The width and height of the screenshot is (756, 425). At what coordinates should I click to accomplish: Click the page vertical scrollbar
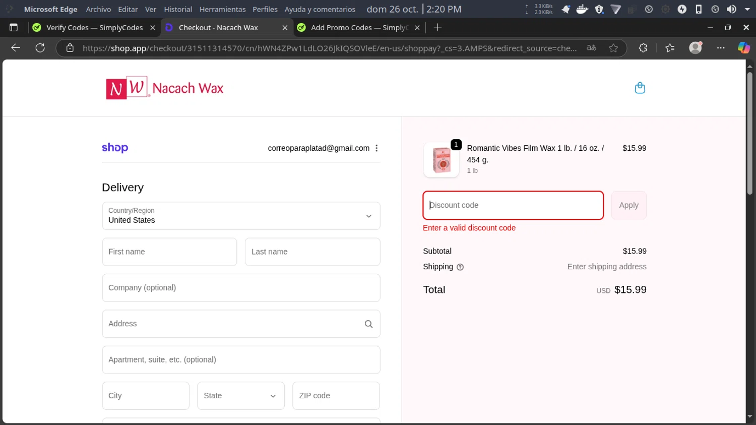pos(749,134)
